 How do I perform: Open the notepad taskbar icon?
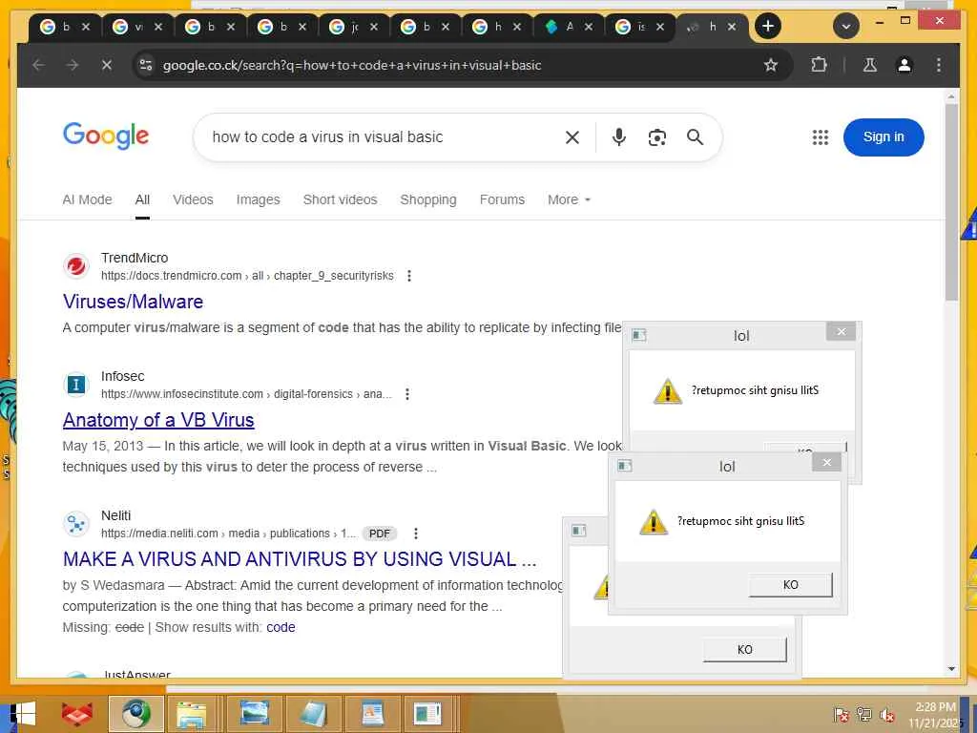tap(312, 714)
